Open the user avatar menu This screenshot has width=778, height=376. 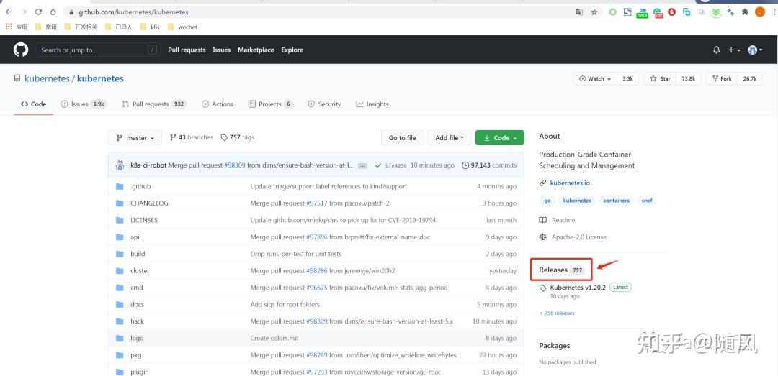tap(755, 50)
